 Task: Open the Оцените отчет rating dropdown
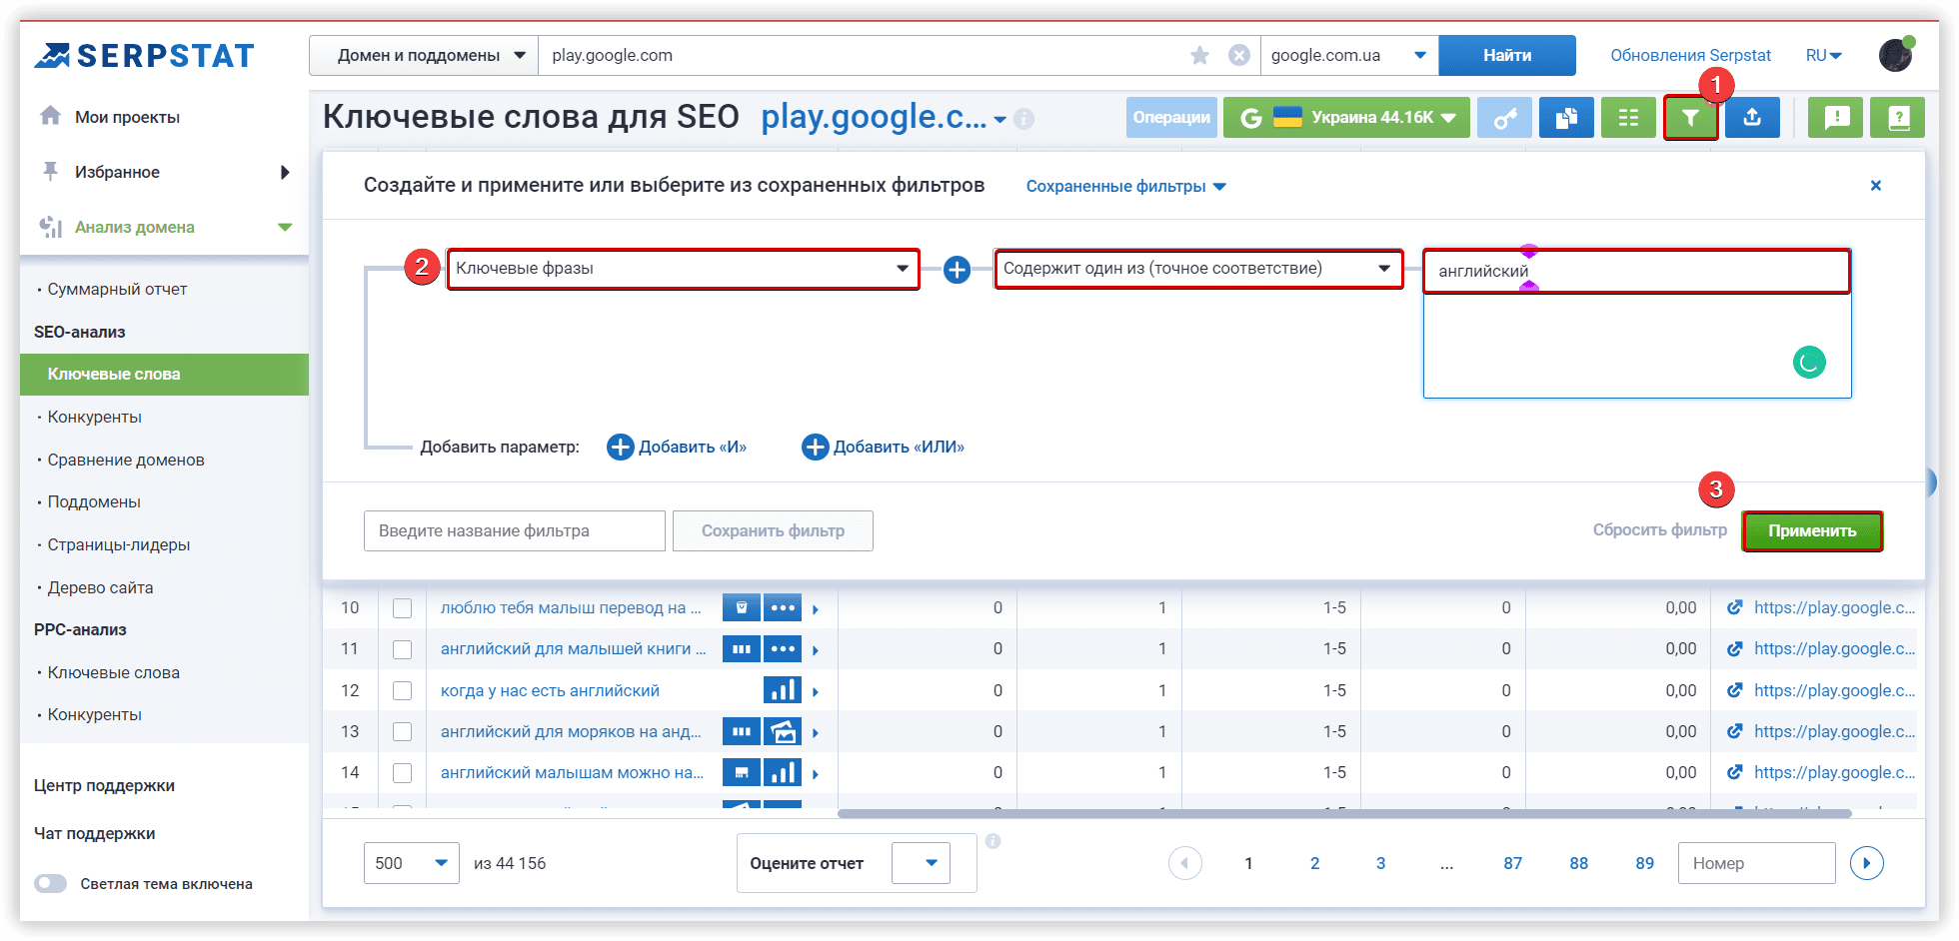pyautogui.click(x=921, y=863)
